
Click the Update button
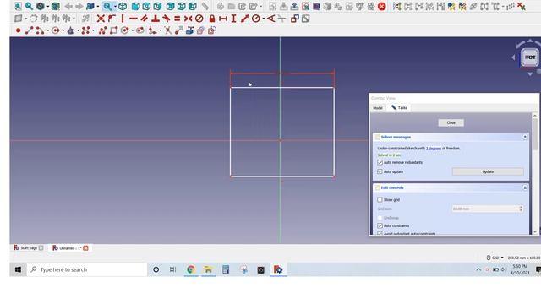coord(488,171)
